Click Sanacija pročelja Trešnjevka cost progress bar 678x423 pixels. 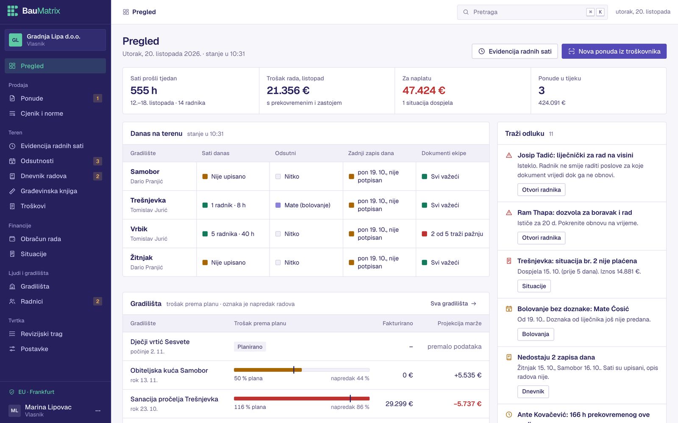pyautogui.click(x=302, y=398)
